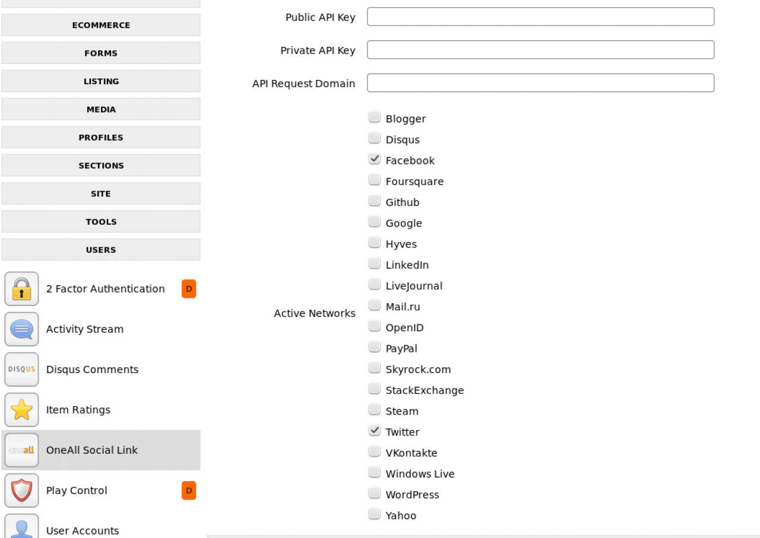The image size is (760, 538).
Task: Enable the Google network checkbox
Action: pyautogui.click(x=374, y=222)
